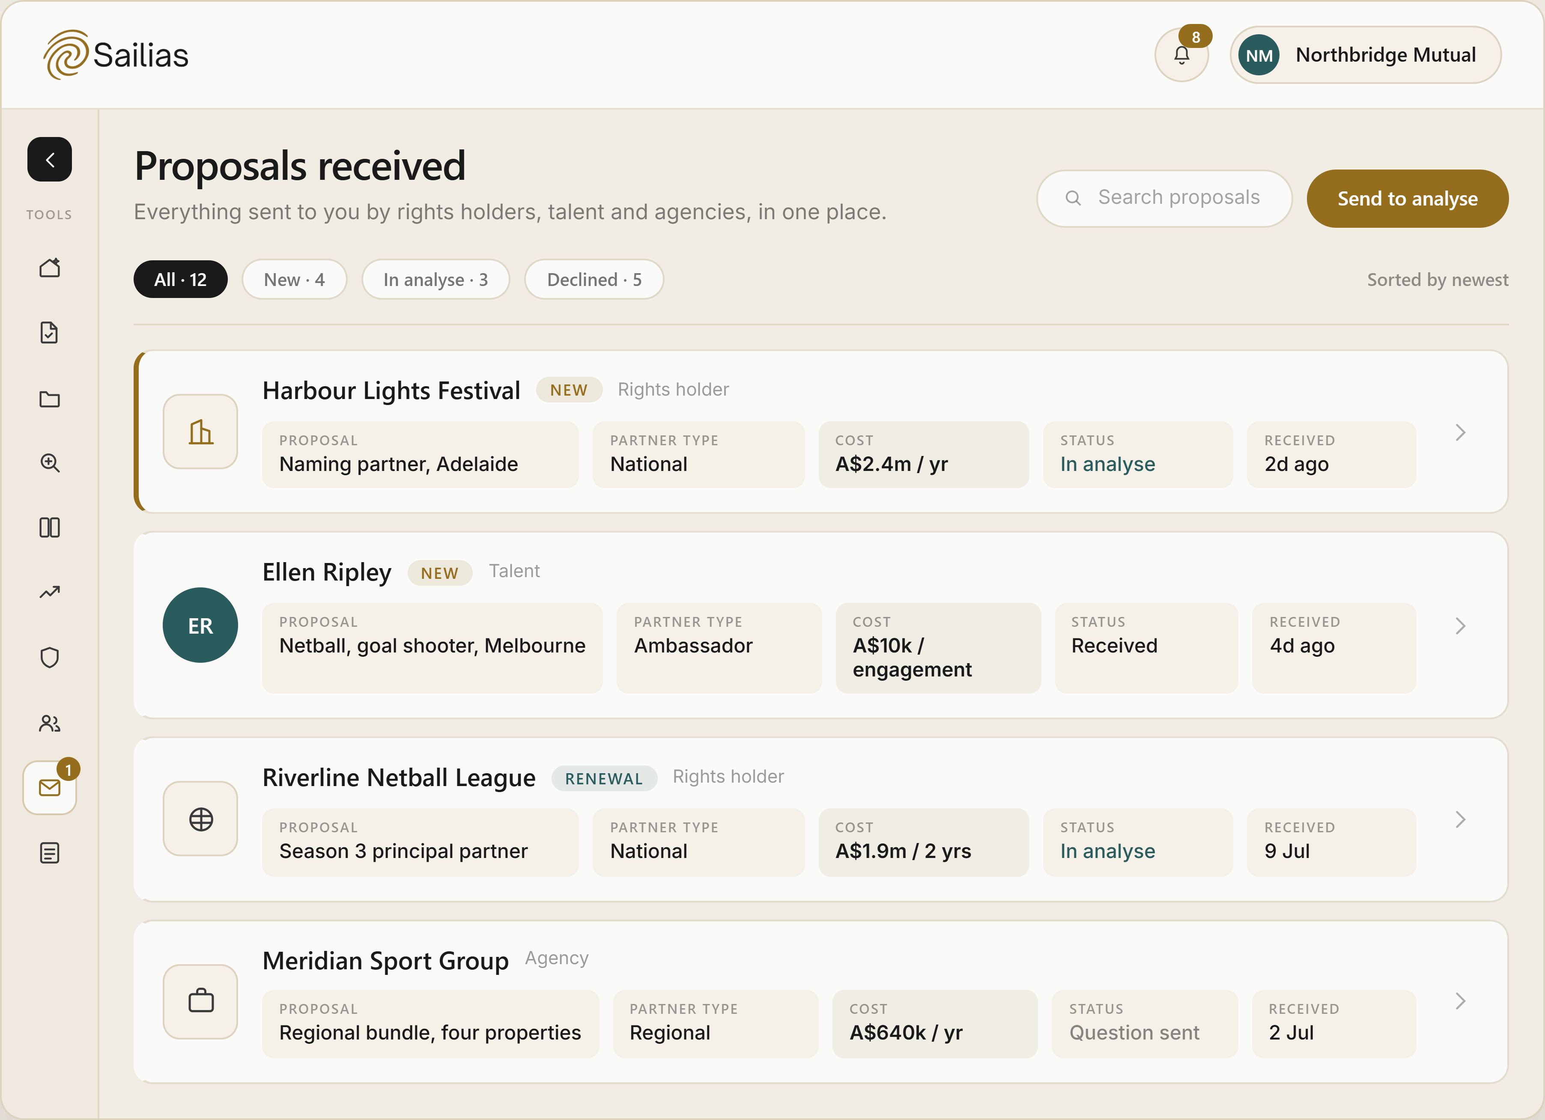The height and width of the screenshot is (1120, 1545).
Task: Select the In analyse · 3 filter
Action: pyautogui.click(x=435, y=279)
